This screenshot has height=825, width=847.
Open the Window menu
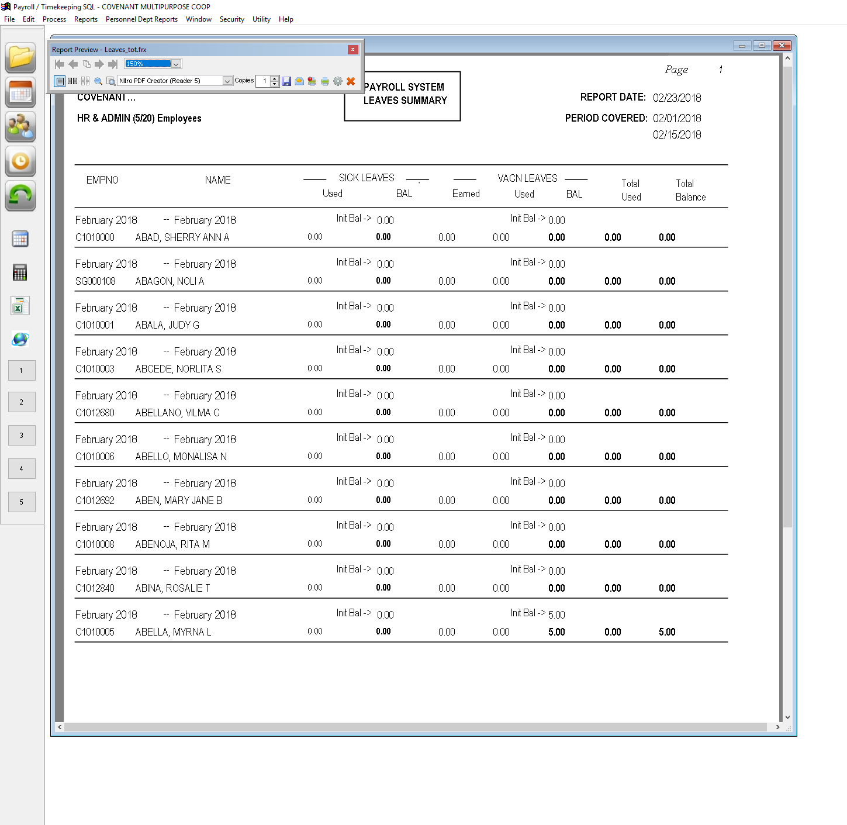pos(199,19)
